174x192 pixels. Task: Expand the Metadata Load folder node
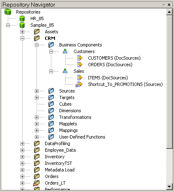click(x=22, y=170)
